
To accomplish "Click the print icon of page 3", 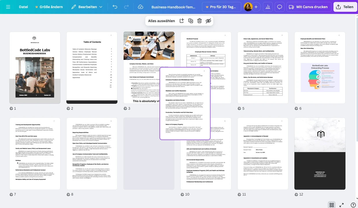I will click(x=125, y=108).
